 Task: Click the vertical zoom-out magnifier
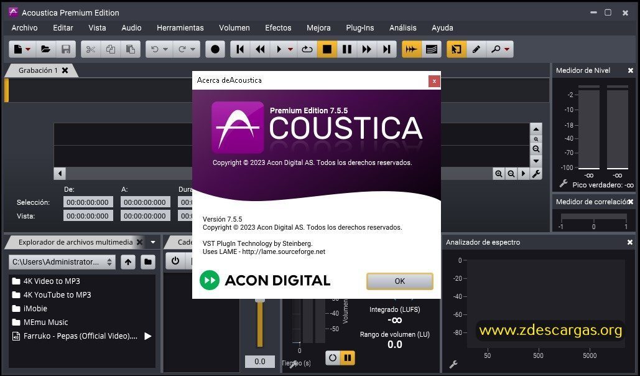pyautogui.click(x=536, y=149)
